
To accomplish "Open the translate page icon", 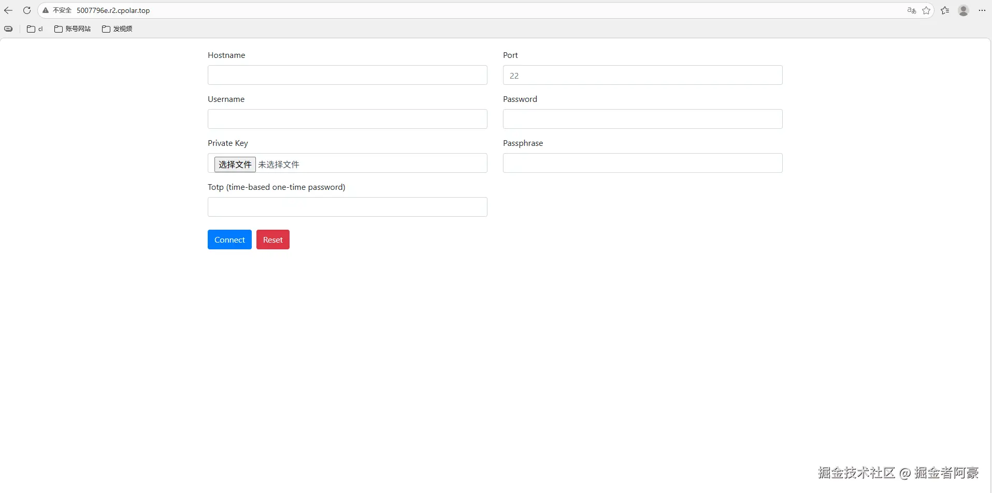I will tap(912, 10).
